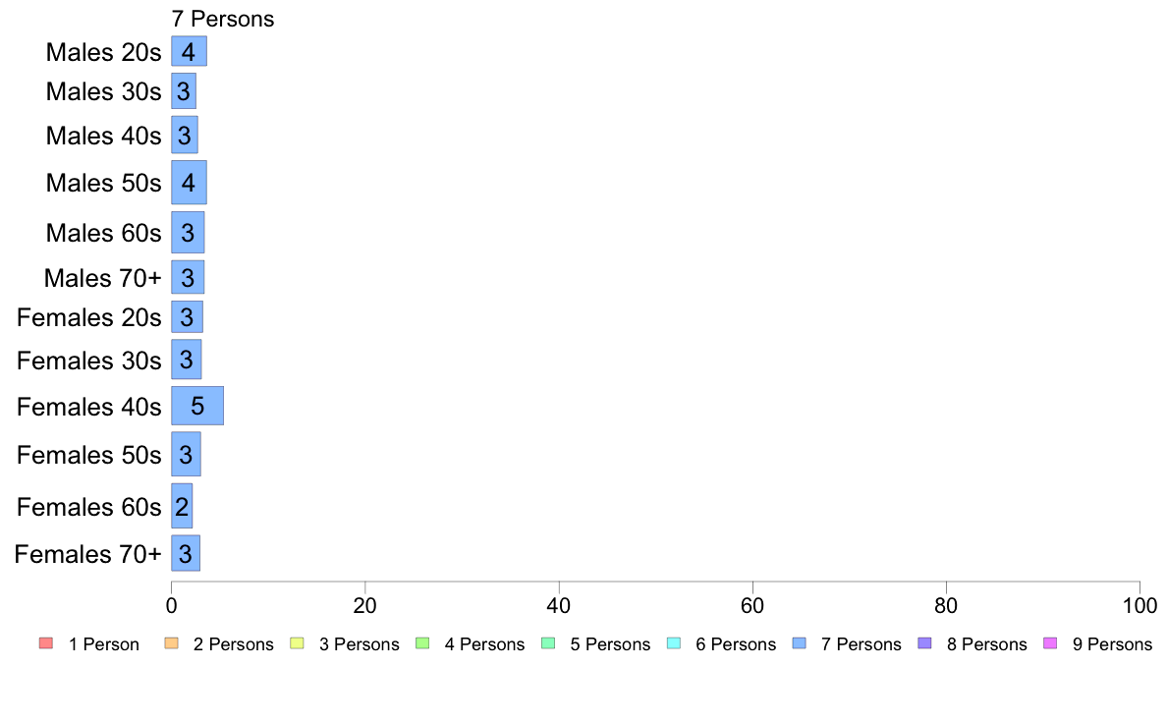Image resolution: width=1167 pixels, height=723 pixels.
Task: Click the Females 70+ bar
Action: tap(186, 553)
